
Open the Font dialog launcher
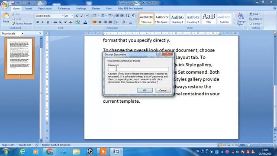coord(89,28)
